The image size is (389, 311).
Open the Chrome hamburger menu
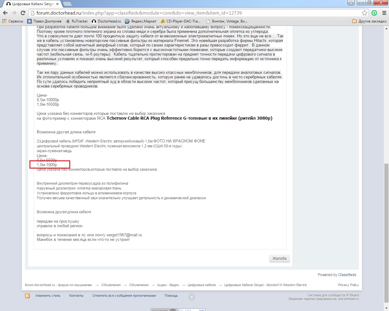(384, 13)
